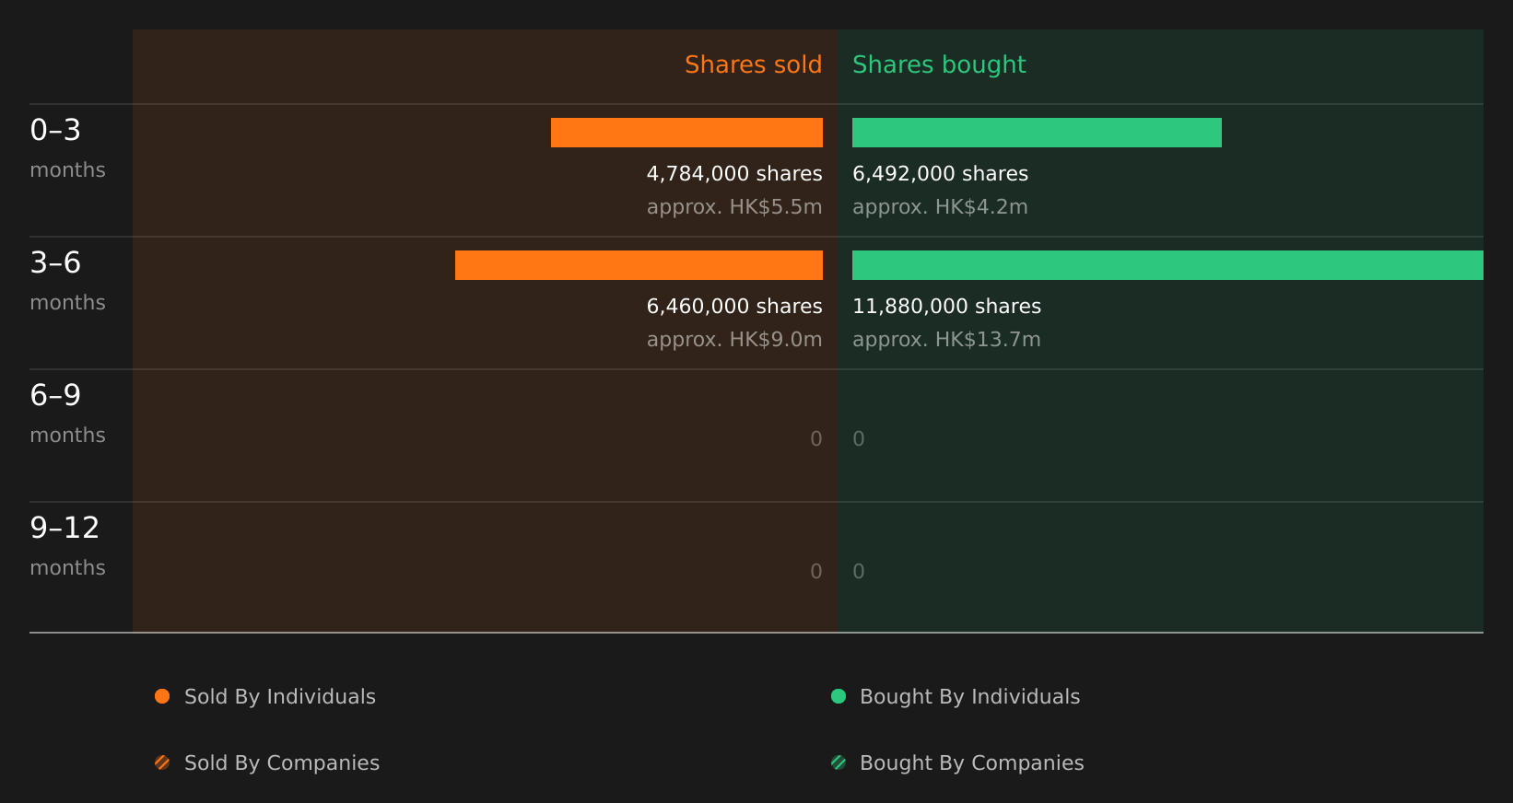
Task: Click the 9–12 months row label
Action: pyautogui.click(x=67, y=546)
